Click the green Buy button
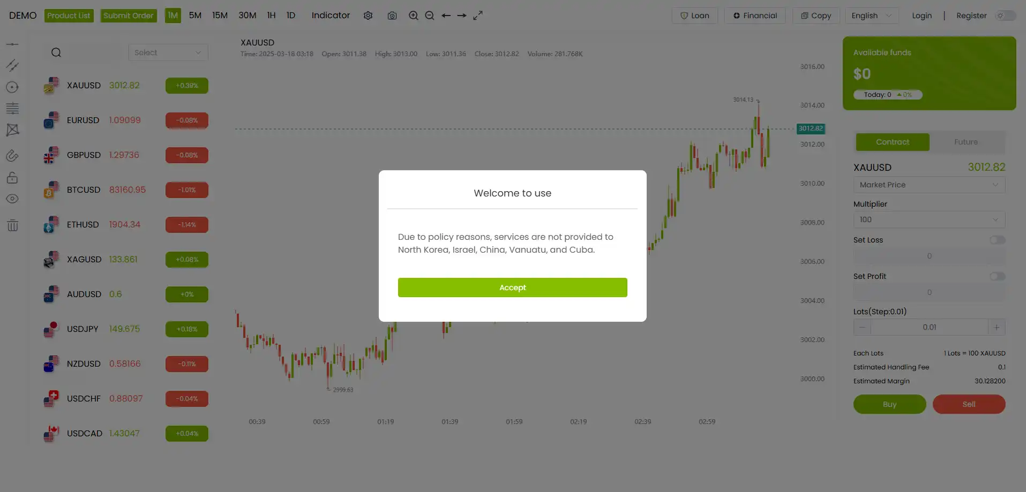 [x=889, y=404]
